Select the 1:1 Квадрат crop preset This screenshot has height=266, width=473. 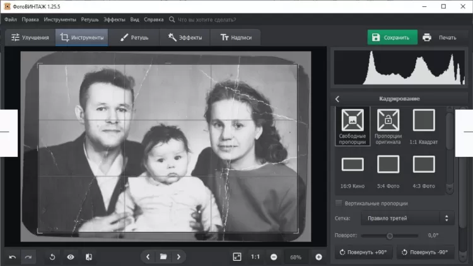click(424, 126)
